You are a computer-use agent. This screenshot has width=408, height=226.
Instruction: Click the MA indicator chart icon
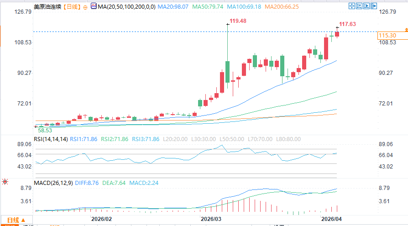click(x=94, y=6)
